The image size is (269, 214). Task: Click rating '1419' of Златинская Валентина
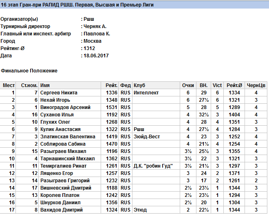(x=112, y=137)
